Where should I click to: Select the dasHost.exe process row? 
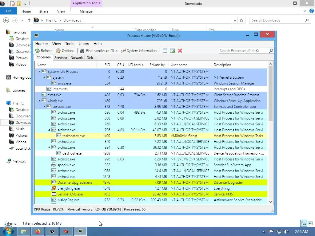[151, 153]
